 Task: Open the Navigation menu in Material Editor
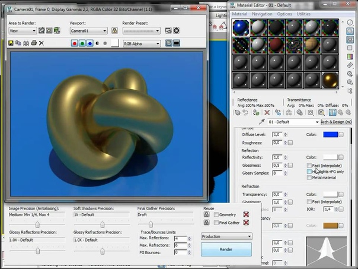point(262,14)
